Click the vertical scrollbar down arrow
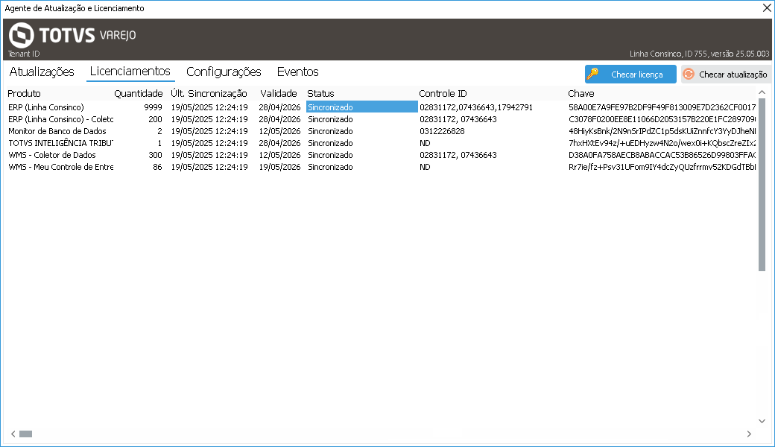The image size is (775, 447). click(762, 422)
